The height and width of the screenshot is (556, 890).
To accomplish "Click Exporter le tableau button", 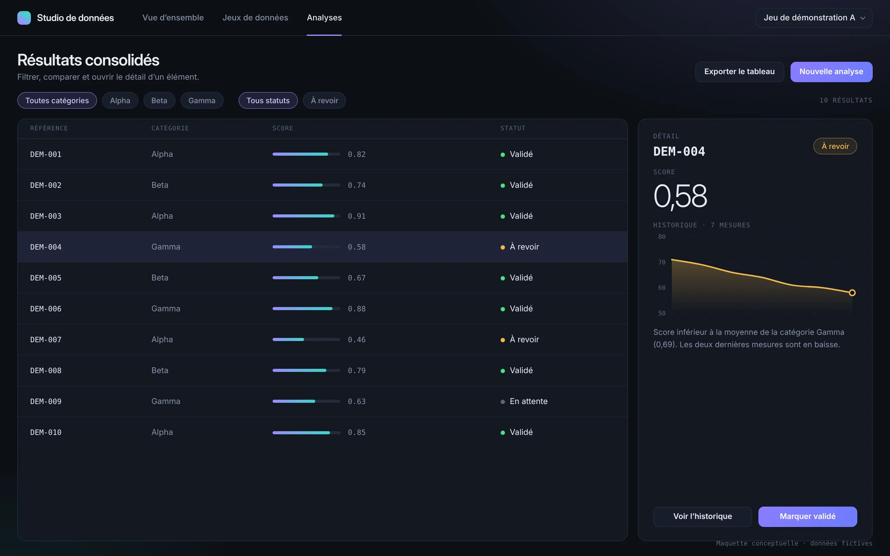I will click(739, 72).
